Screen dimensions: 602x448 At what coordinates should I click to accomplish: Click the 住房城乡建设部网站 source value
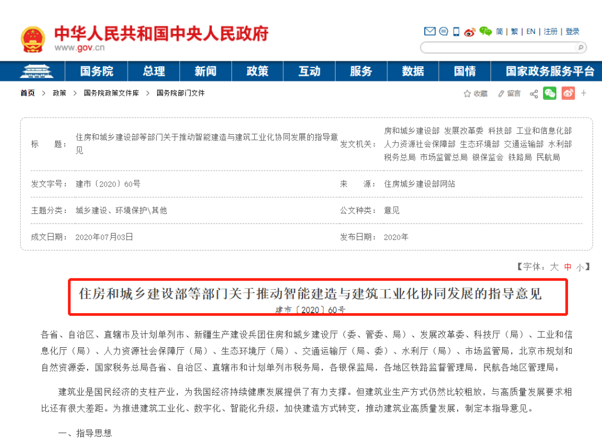[x=419, y=184]
